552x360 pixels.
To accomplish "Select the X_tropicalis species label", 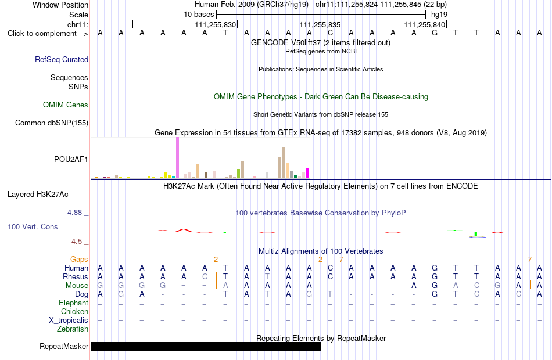I will [69, 321].
